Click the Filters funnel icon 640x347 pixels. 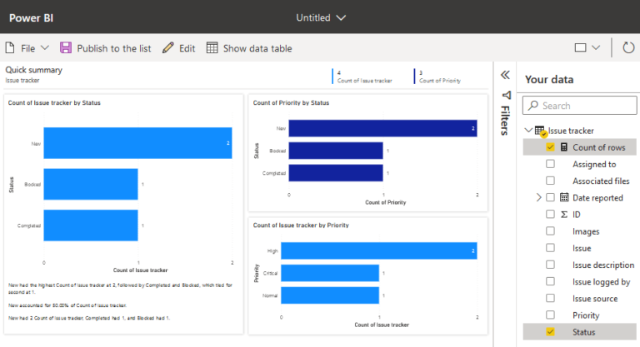pyautogui.click(x=506, y=95)
